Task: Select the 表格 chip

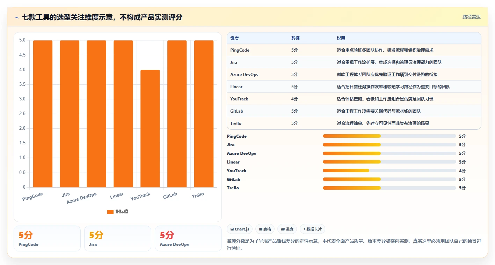Action: pyautogui.click(x=265, y=229)
